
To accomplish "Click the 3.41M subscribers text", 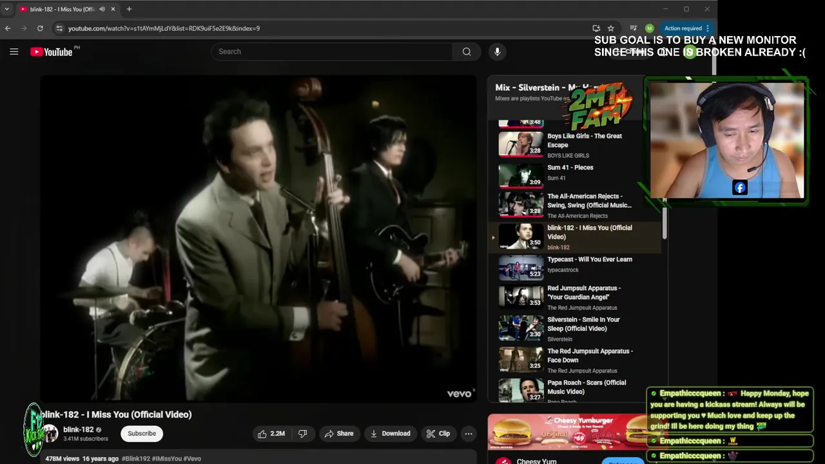I will coord(86,439).
